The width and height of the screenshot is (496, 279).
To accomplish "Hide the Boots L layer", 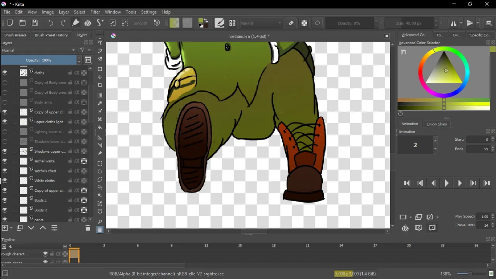I will [x=5, y=200].
